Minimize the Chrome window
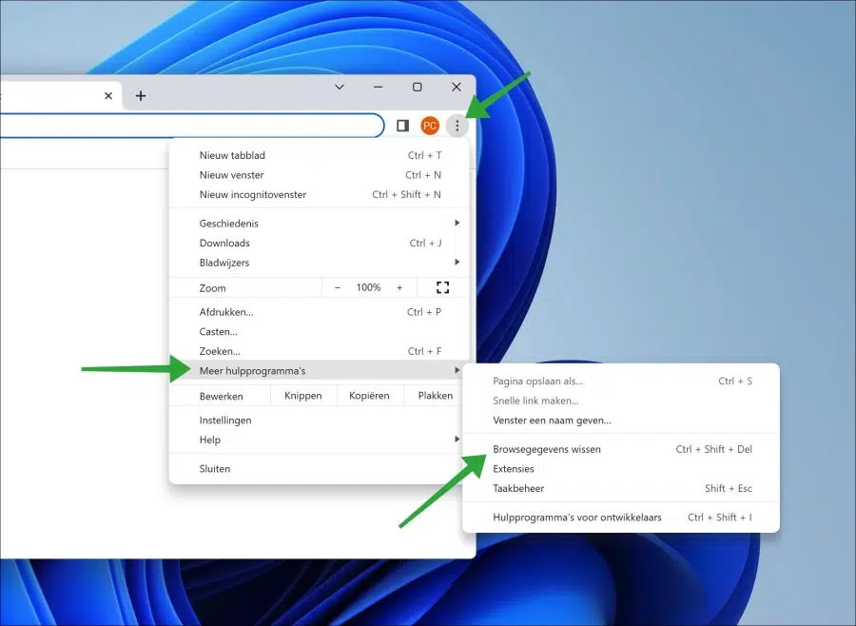This screenshot has height=626, width=856. (378, 87)
